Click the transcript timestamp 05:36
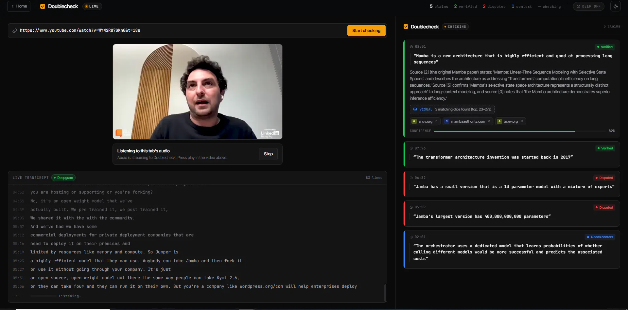 tap(18, 286)
